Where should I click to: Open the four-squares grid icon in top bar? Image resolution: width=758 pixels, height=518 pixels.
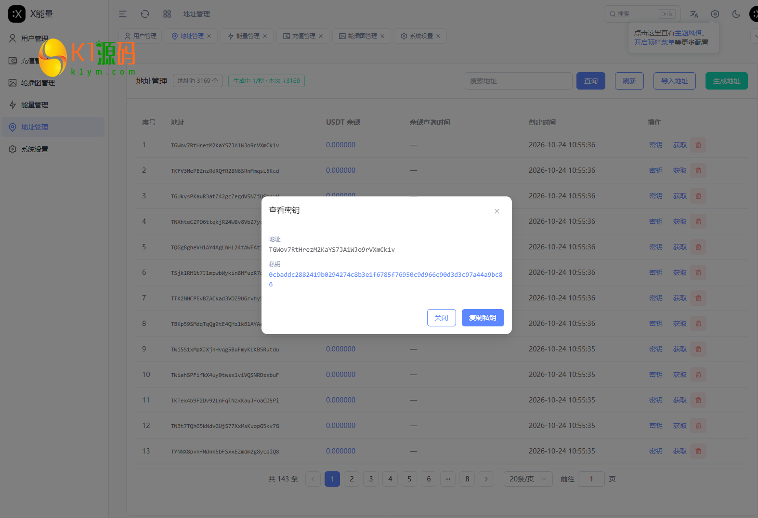[x=167, y=14]
